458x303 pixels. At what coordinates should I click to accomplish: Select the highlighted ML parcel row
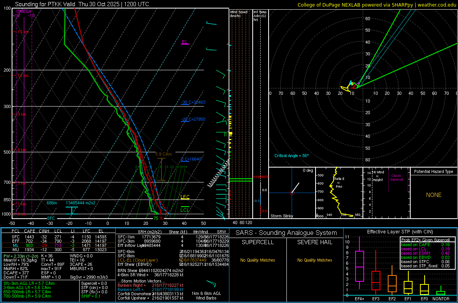(59, 245)
